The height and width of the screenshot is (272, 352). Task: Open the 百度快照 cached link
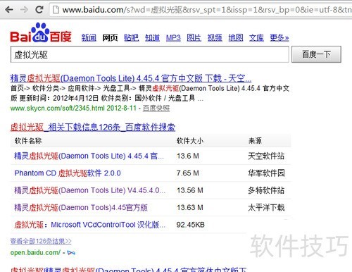156,108
